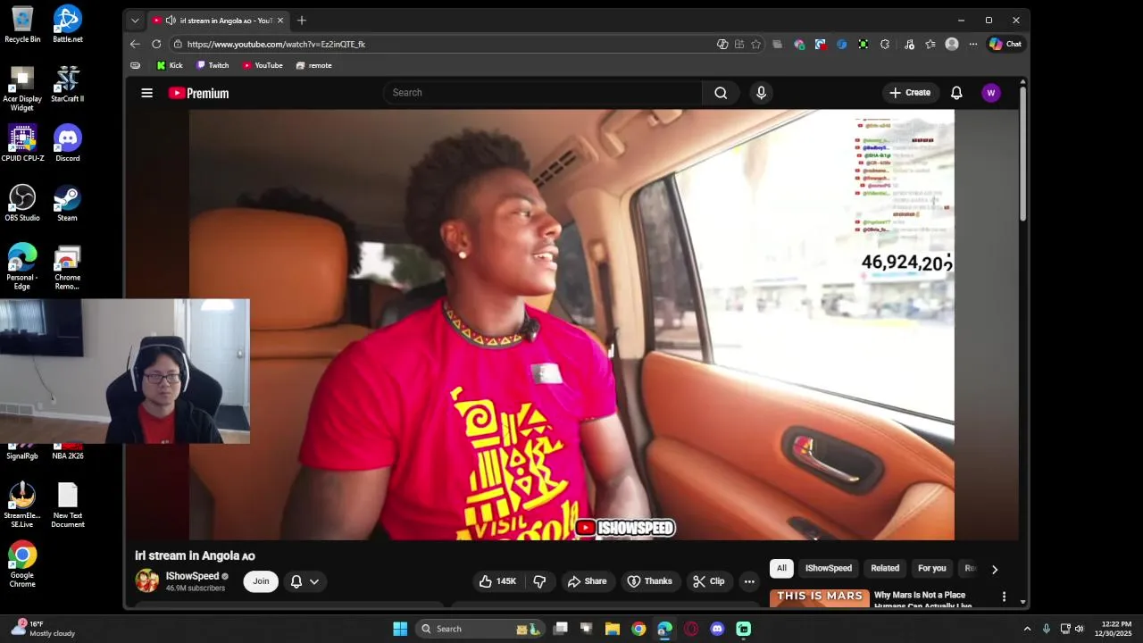This screenshot has width=1143, height=643.
Task: Open Edge profile avatar icon
Action: 952,44
